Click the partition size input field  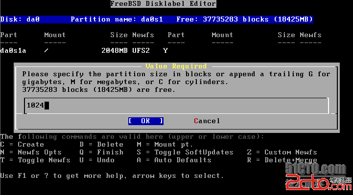176,106
